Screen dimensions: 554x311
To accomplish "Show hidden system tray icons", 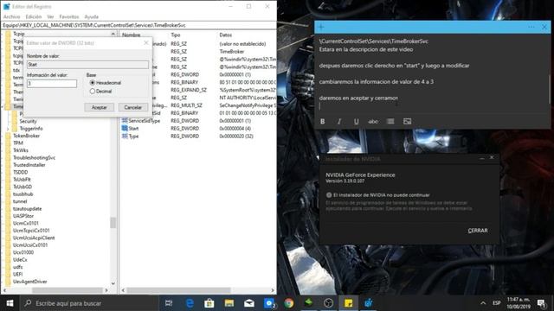I will 483,303.
